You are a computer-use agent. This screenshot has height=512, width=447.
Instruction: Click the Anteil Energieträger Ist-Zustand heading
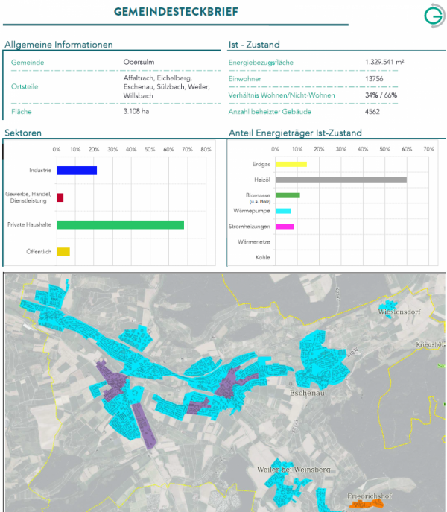pos(294,133)
